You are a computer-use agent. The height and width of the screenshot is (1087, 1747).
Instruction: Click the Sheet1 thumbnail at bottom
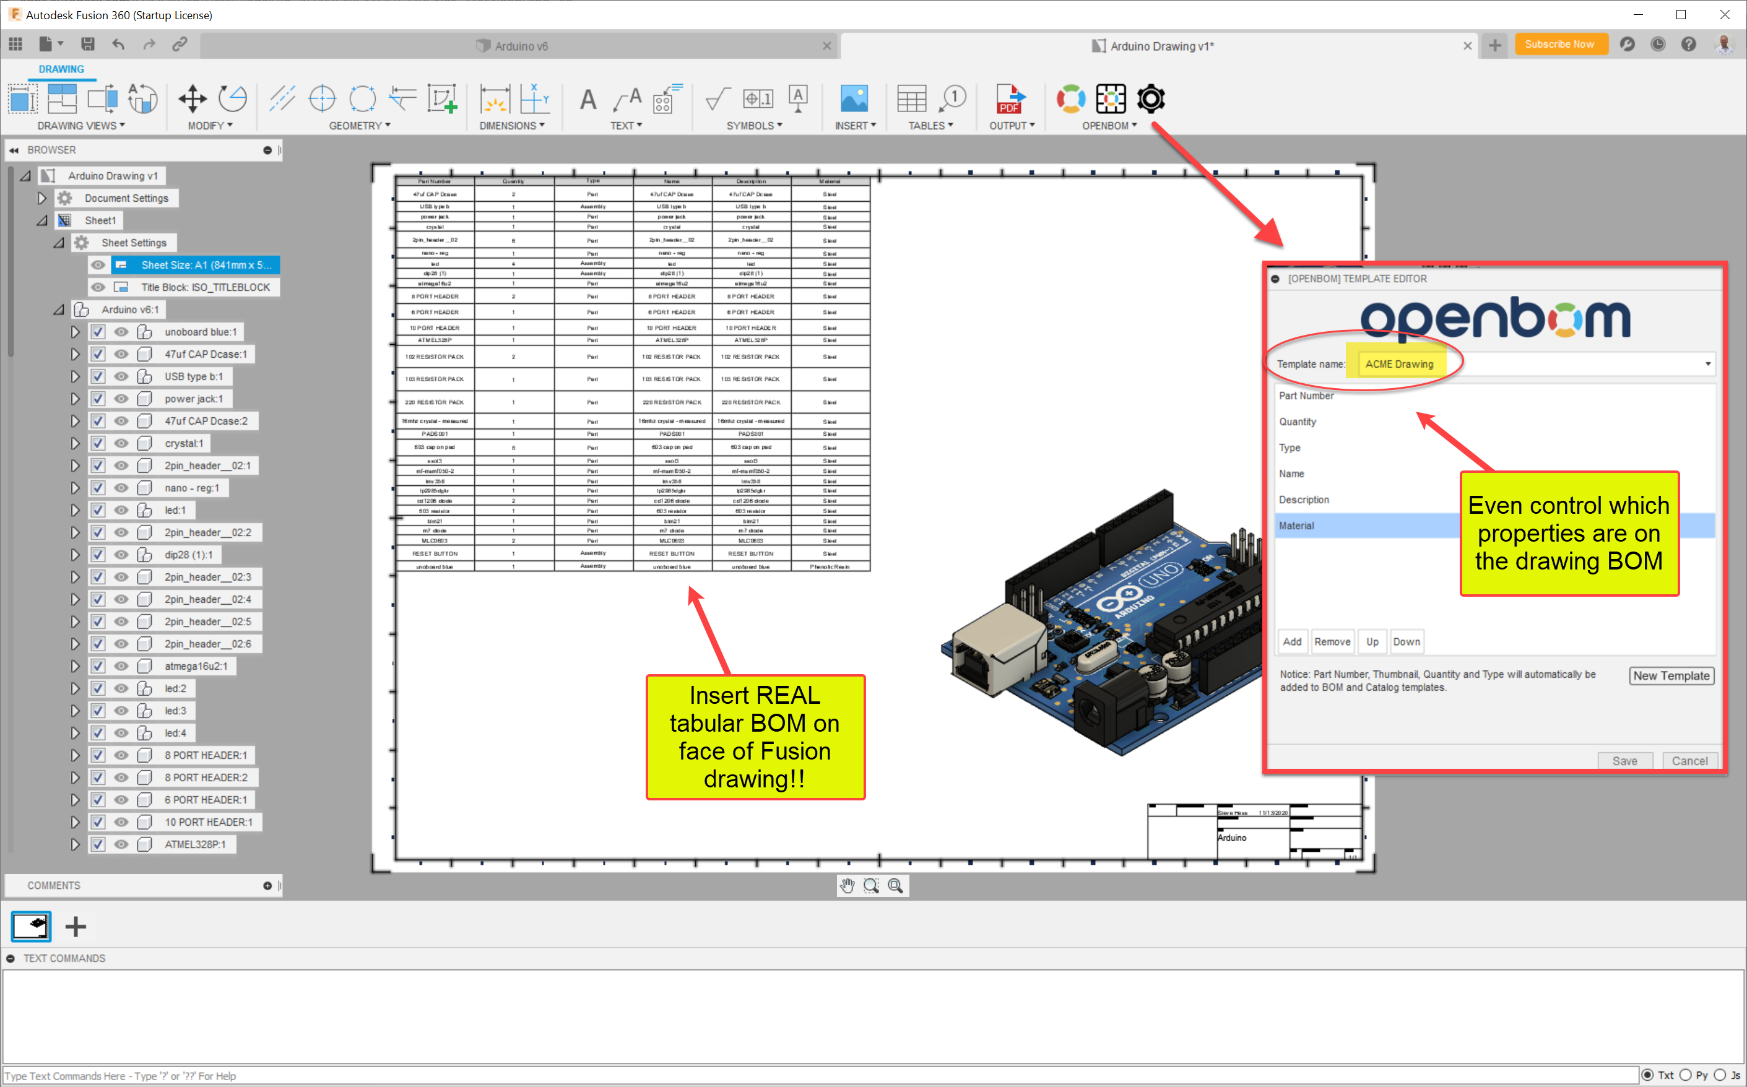point(31,926)
